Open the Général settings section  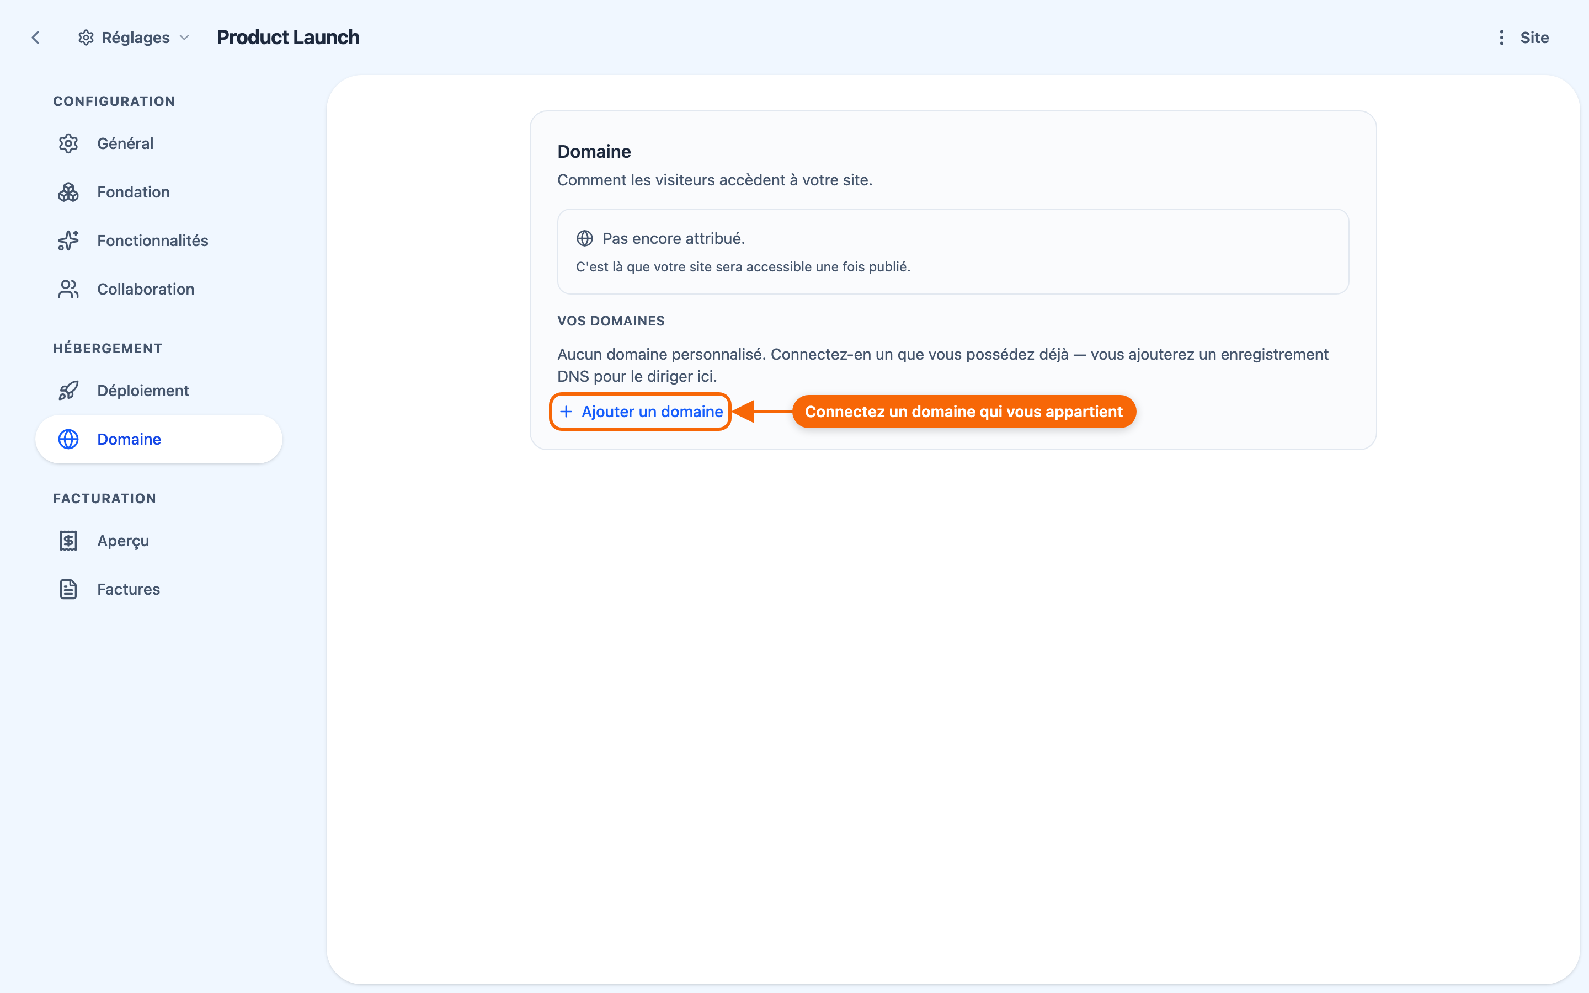pos(159,143)
